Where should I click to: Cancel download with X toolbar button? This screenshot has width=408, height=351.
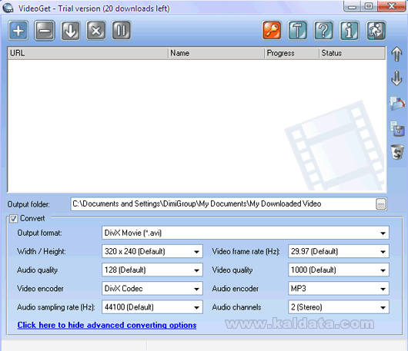coord(96,31)
